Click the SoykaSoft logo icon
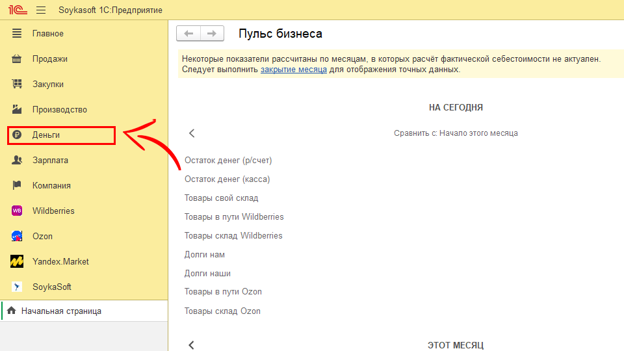The width and height of the screenshot is (624, 351). pos(18,287)
